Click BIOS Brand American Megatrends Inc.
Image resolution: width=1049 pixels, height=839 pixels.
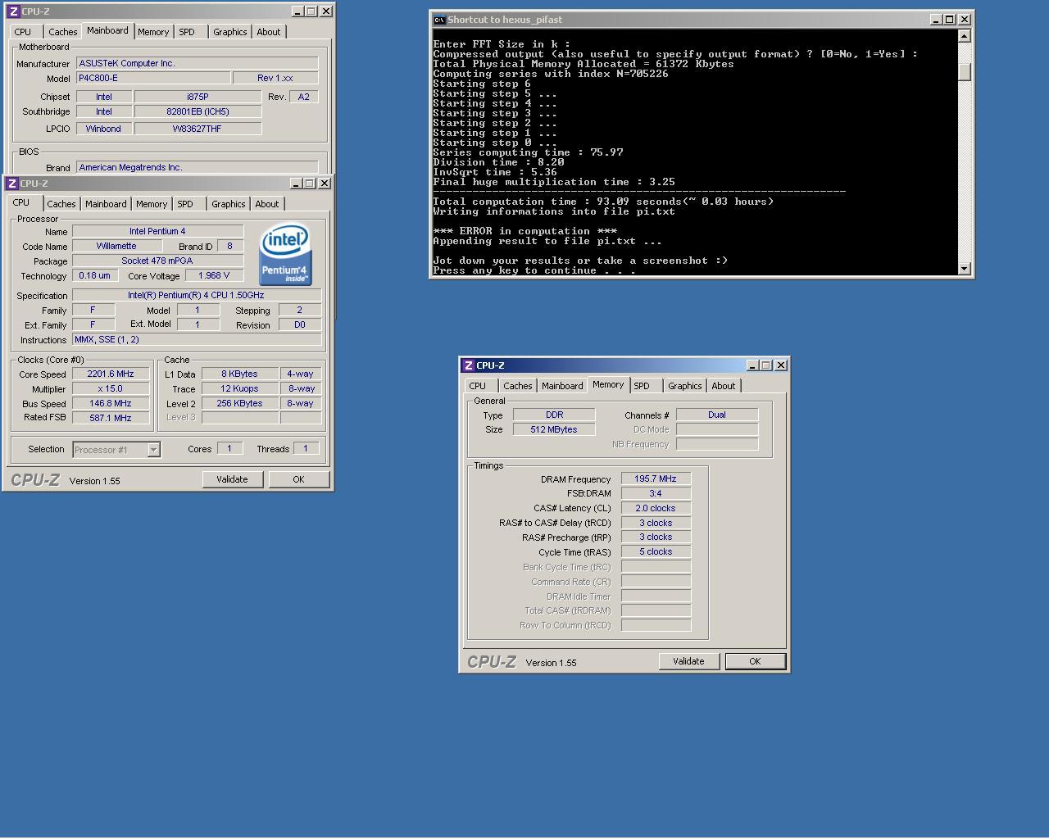click(x=197, y=167)
